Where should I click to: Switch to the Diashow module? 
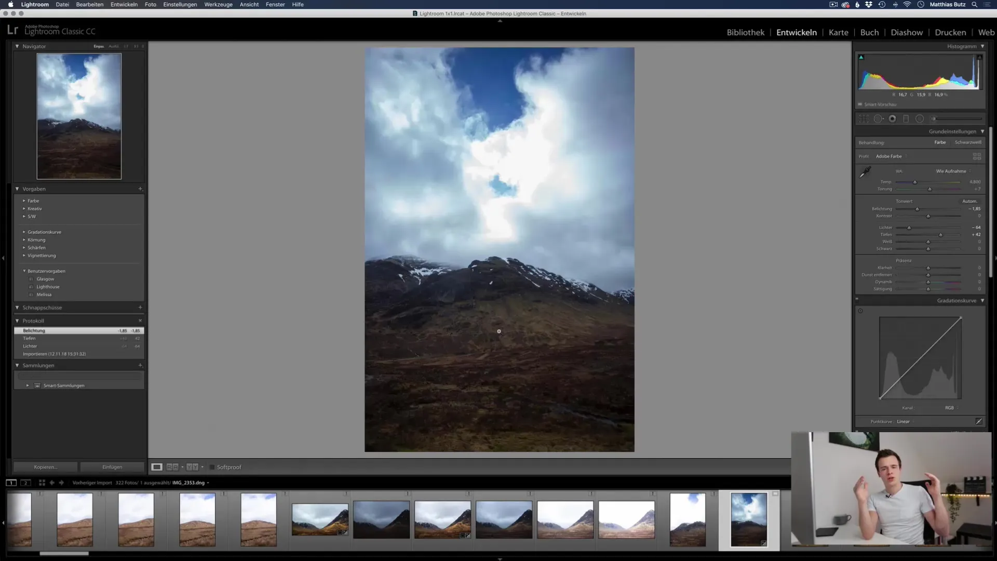click(907, 32)
